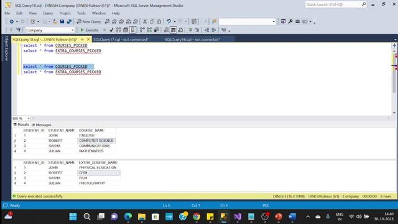The height and width of the screenshot is (224, 398).
Task: Select the COMMUNICATIONS cell
Action: tap(96, 146)
